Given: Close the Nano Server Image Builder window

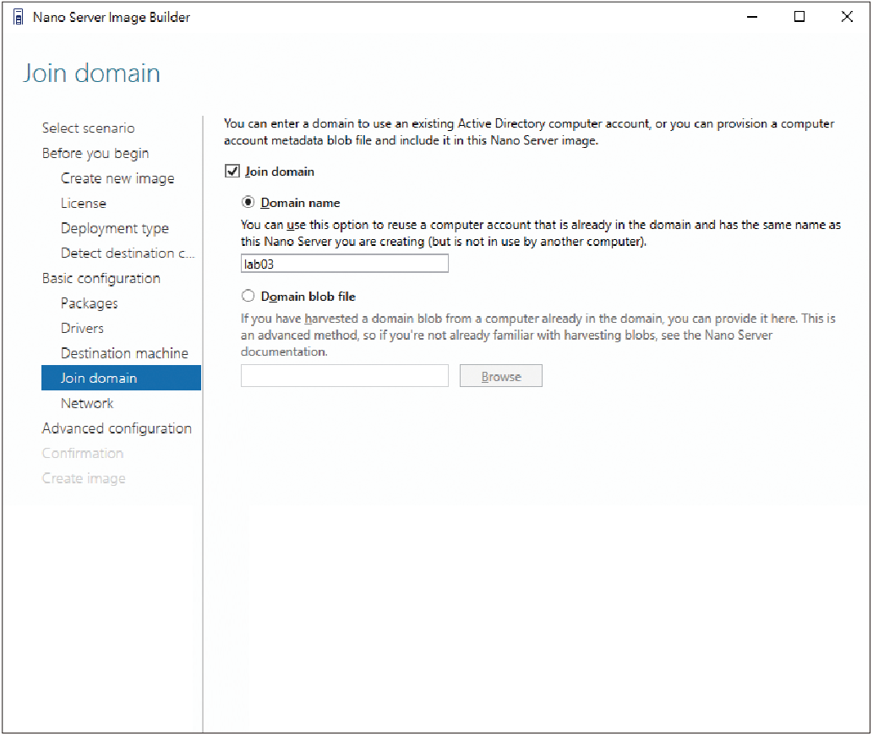Looking at the screenshot, I should pyautogui.click(x=847, y=17).
